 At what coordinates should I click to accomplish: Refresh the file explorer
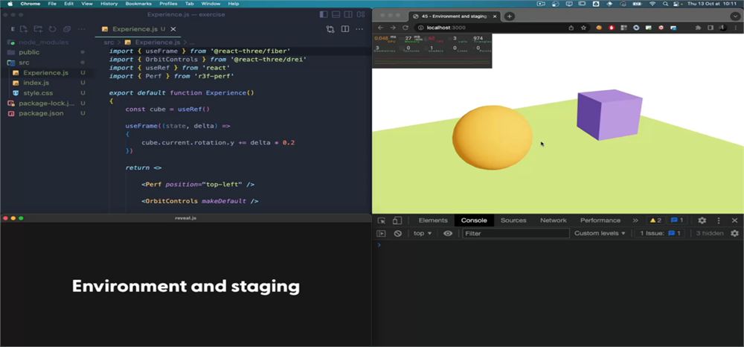[52, 30]
